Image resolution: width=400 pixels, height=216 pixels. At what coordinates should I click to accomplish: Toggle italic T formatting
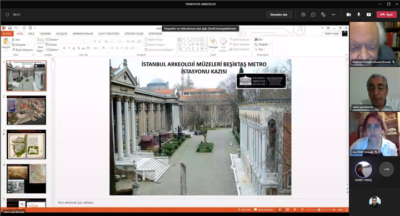coord(69,48)
